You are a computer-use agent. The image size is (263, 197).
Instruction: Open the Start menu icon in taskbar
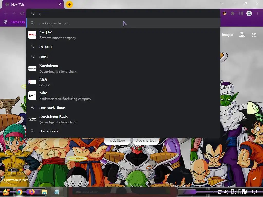(x=6, y=192)
